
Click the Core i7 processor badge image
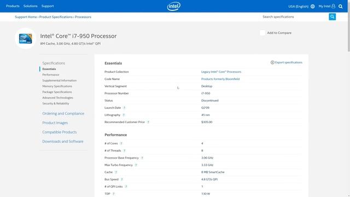tap(25, 38)
